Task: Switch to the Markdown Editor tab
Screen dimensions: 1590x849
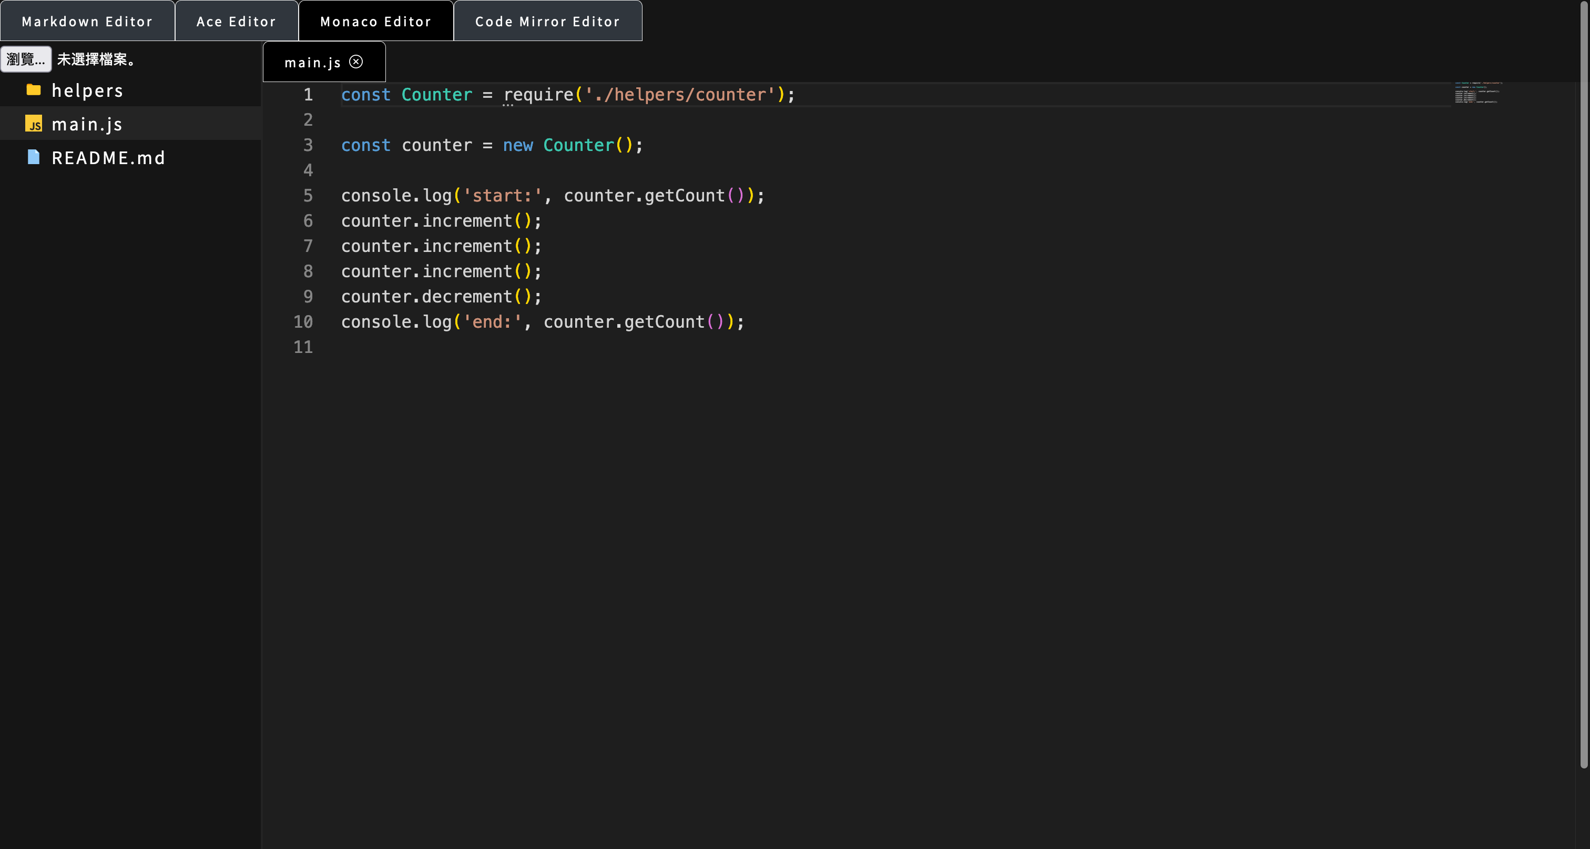Action: (x=87, y=22)
